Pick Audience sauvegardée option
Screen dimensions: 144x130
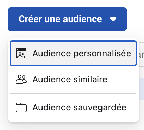click(73, 107)
